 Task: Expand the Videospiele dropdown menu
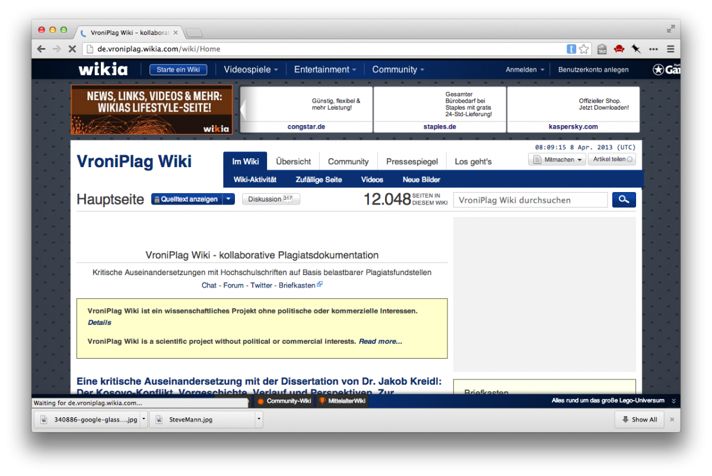(x=250, y=69)
